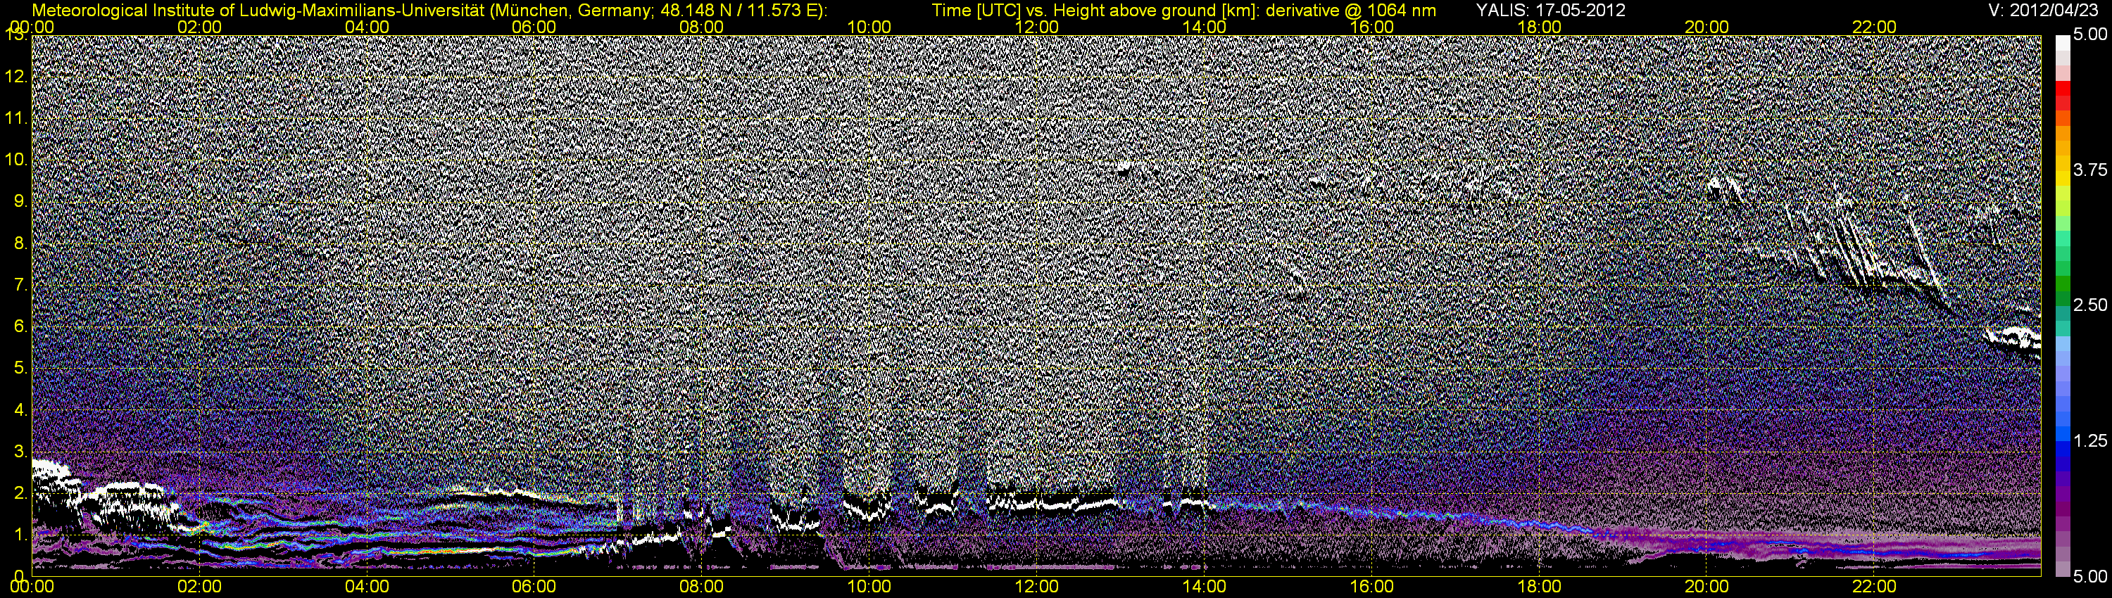This screenshot has height=598, width=2112.
Task: Click the Meteorological Institute title text
Action: coord(429,11)
